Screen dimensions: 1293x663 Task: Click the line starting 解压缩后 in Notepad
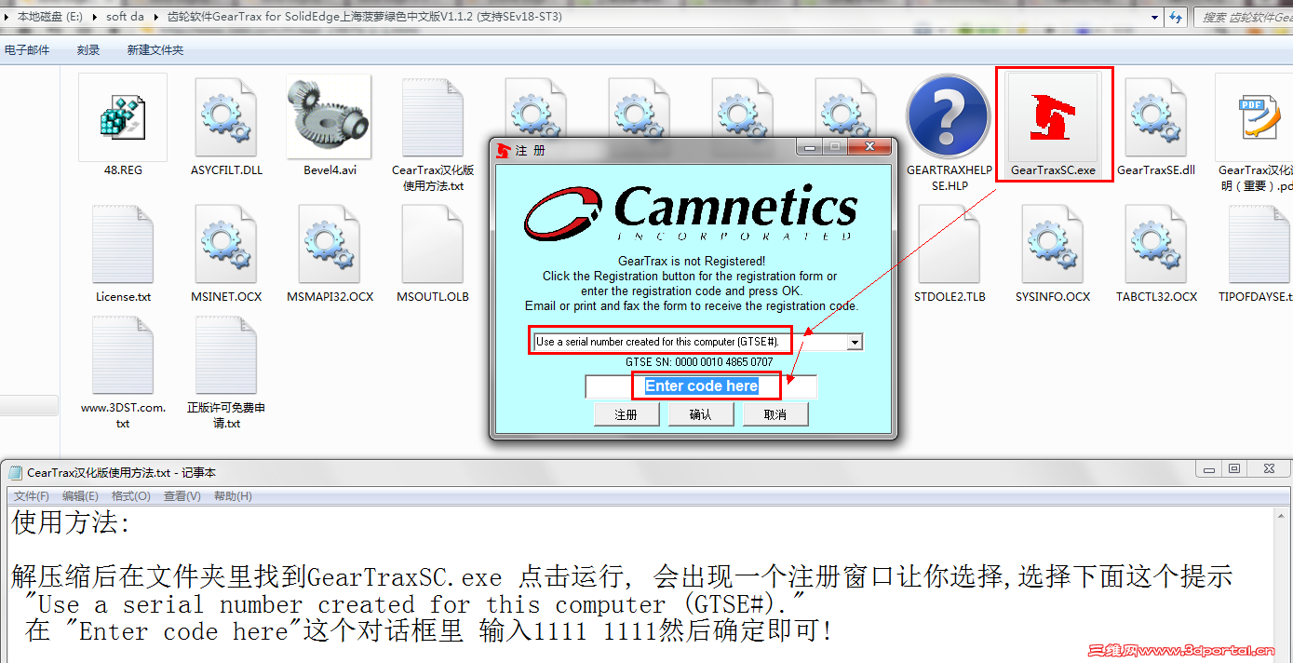click(x=622, y=576)
